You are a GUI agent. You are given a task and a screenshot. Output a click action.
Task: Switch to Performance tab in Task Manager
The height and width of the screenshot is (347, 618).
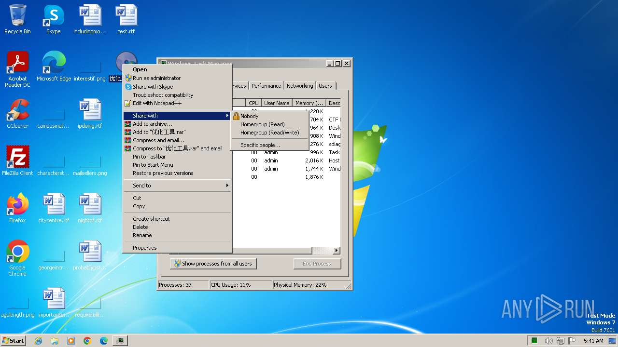266,86
